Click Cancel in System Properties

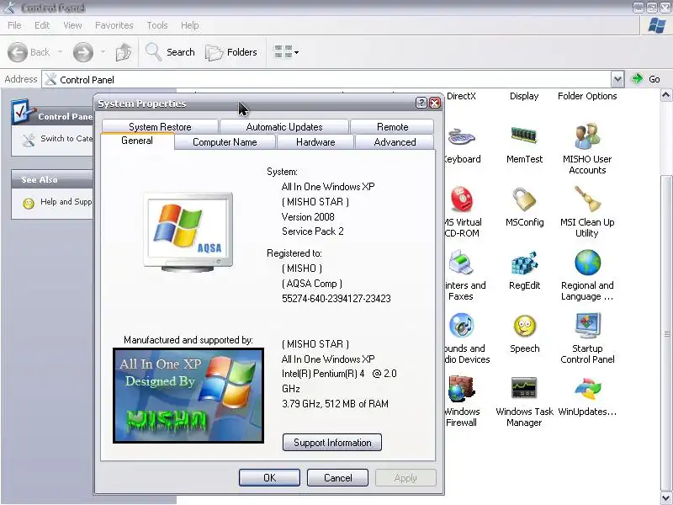coord(338,477)
